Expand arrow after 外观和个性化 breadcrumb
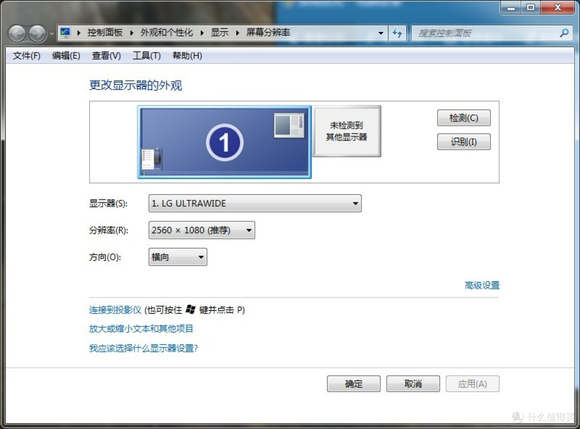The height and width of the screenshot is (429, 580). [x=202, y=33]
